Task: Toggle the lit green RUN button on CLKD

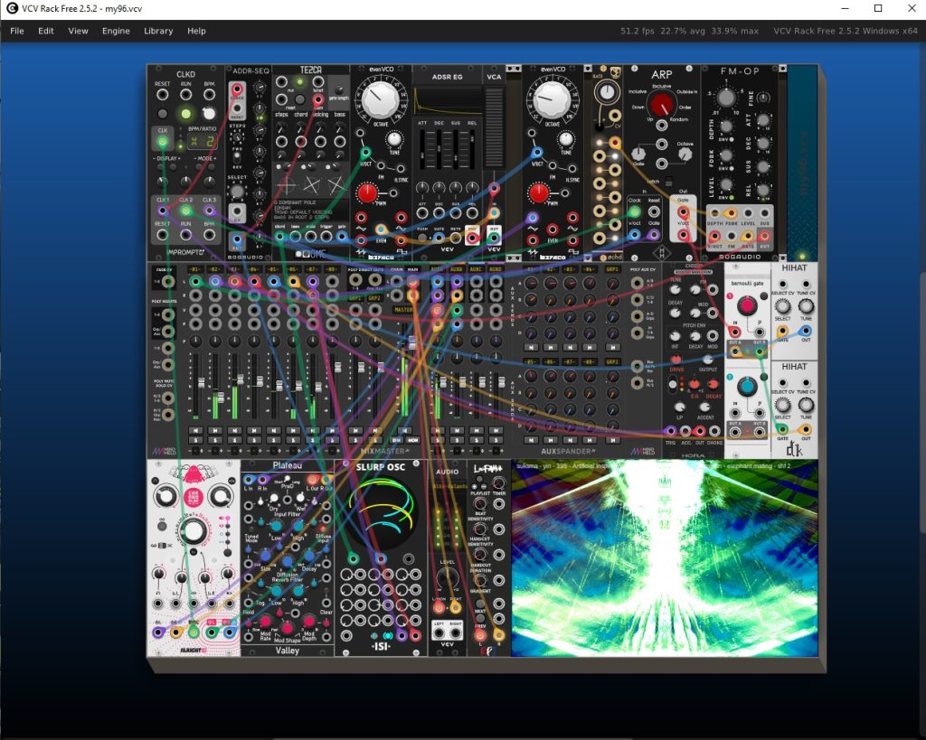Action: [186, 113]
